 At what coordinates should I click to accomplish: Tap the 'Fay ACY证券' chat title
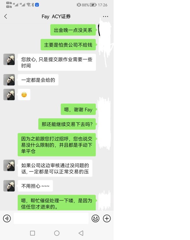[56, 16]
